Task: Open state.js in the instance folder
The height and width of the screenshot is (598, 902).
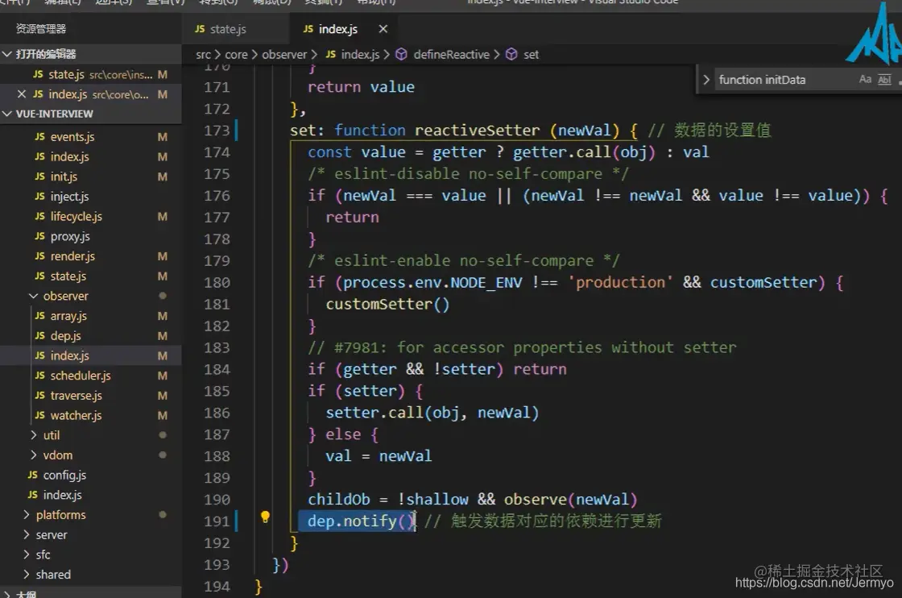Action: click(x=91, y=276)
